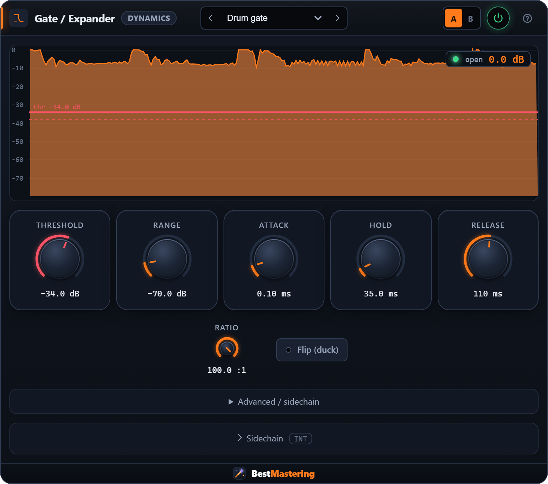This screenshot has height=484, width=548.
Task: Click the release value 110 ms
Action: (488, 294)
